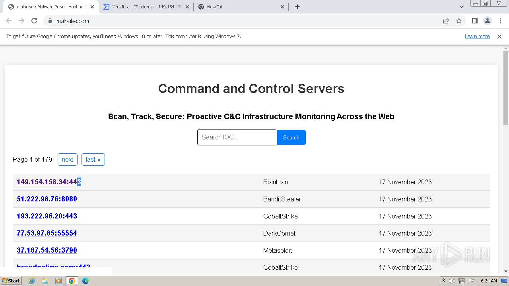Image resolution: width=509 pixels, height=286 pixels.
Task: Click the browser back arrow
Action: (x=9, y=21)
